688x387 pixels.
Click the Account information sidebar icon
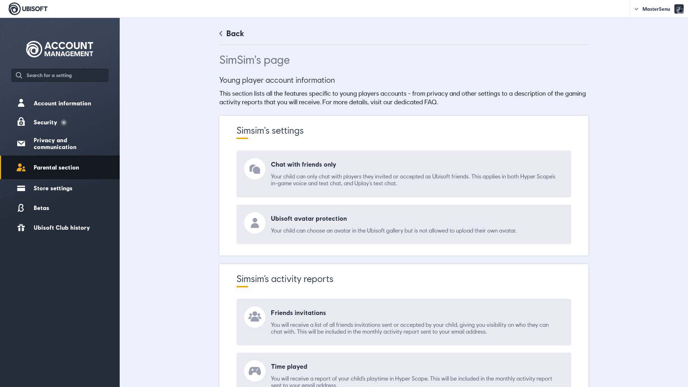(21, 103)
